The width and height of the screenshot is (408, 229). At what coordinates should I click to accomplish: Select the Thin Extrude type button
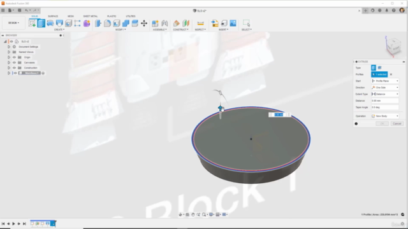pos(380,68)
